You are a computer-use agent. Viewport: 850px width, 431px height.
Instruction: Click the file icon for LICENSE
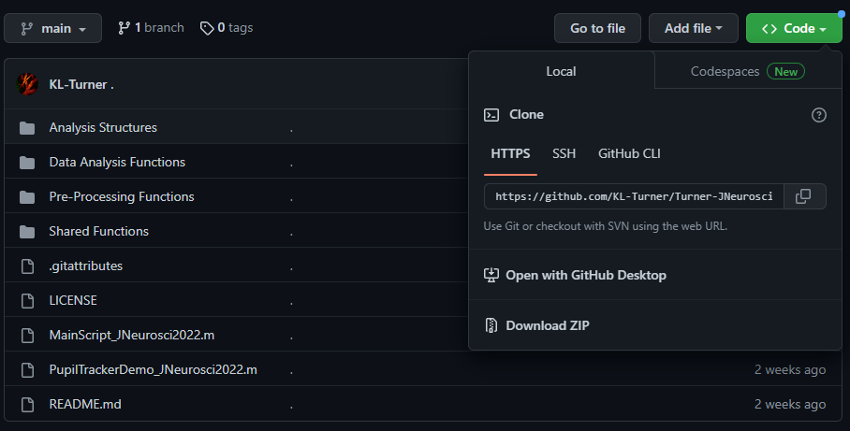(27, 301)
